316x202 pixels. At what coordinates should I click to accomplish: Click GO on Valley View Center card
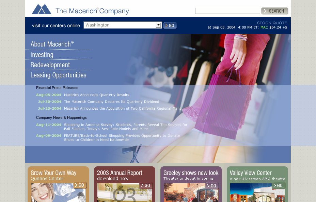click(278, 185)
